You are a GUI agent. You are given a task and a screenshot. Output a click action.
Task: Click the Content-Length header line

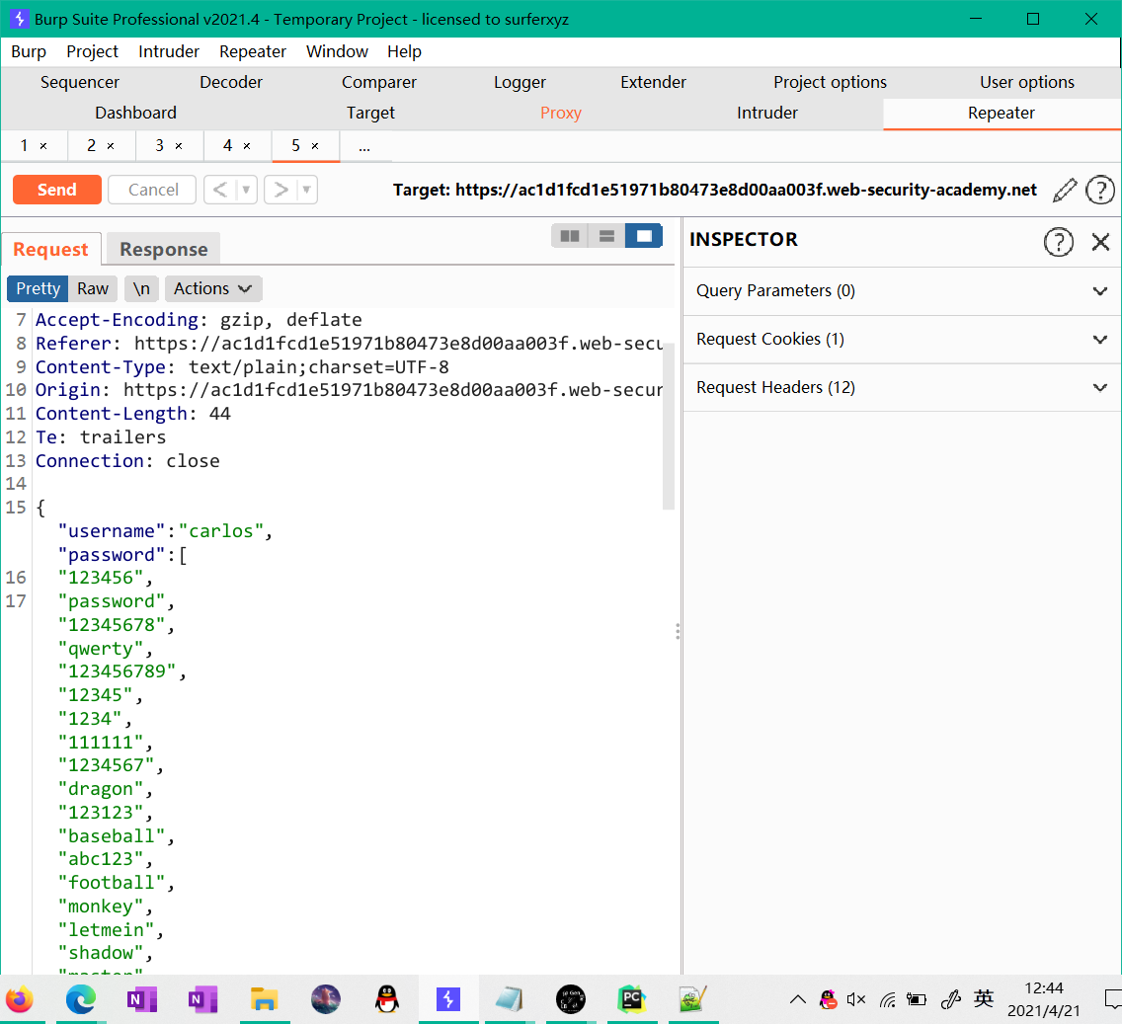pyautogui.click(x=133, y=414)
